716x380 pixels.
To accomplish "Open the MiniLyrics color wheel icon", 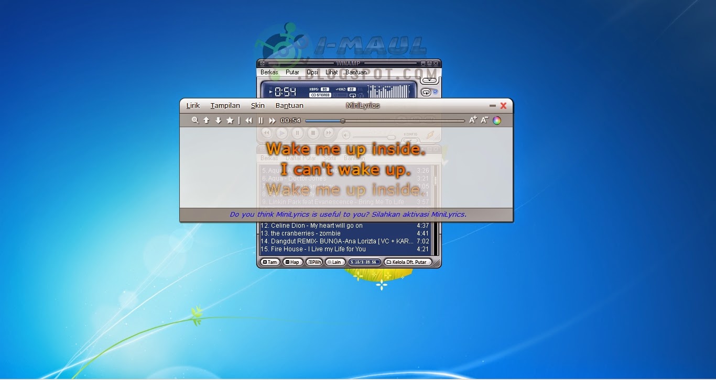I will coord(497,120).
